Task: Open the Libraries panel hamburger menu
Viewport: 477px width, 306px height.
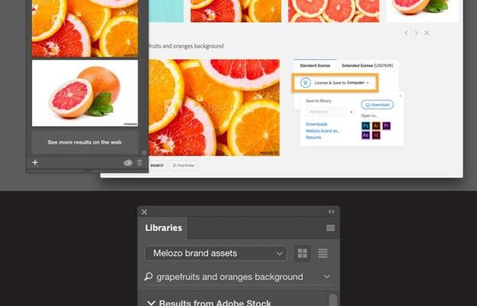Action: pos(331,228)
